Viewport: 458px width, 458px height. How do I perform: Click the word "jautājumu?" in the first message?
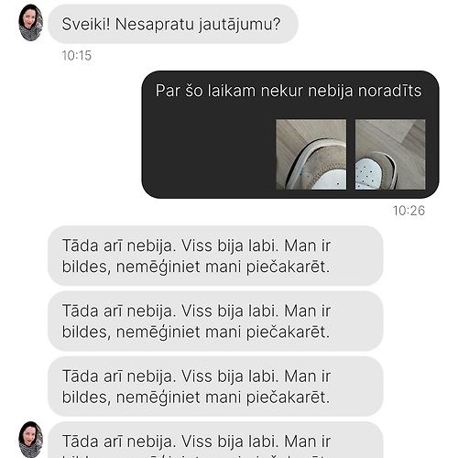coord(240,25)
